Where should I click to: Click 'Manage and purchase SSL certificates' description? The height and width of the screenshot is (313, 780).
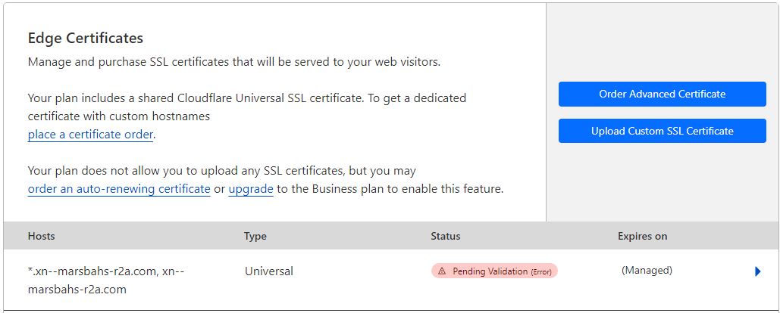click(x=233, y=62)
